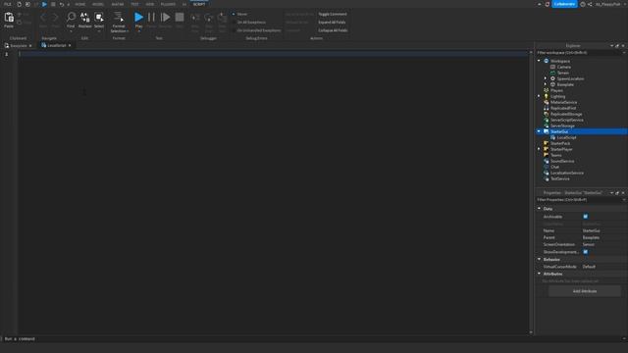This screenshot has width=628, height=353.
Task: Expand the SpawnLocation tree node
Action: click(546, 78)
